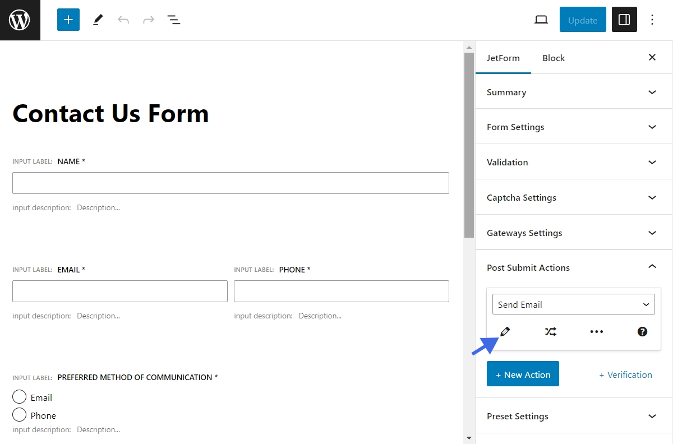
Task: Select the Phone radio button
Action: [x=20, y=415]
